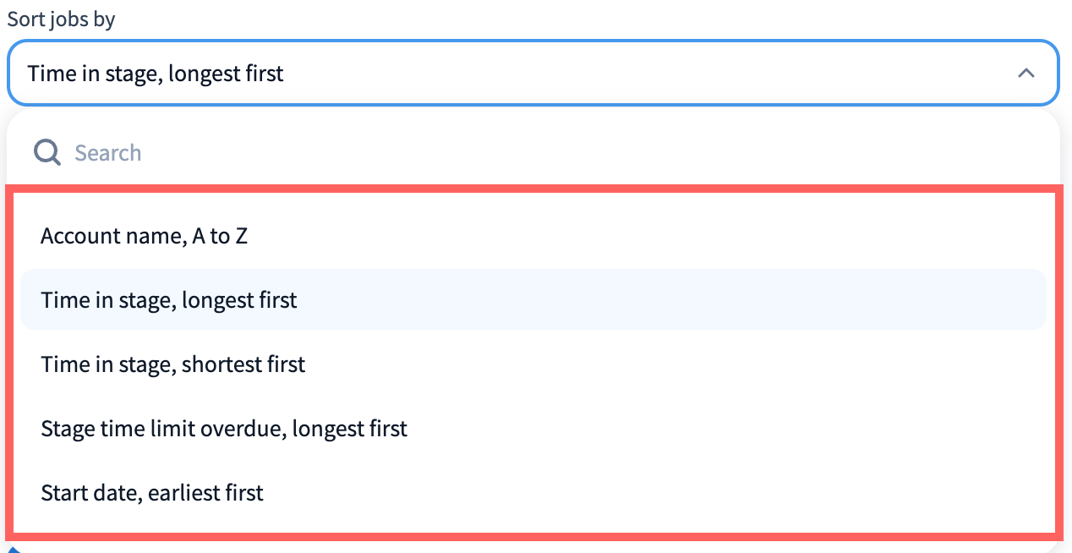The image size is (1072, 553).
Task: Sort jobs by most overdue stage time limit
Action: tap(224, 429)
